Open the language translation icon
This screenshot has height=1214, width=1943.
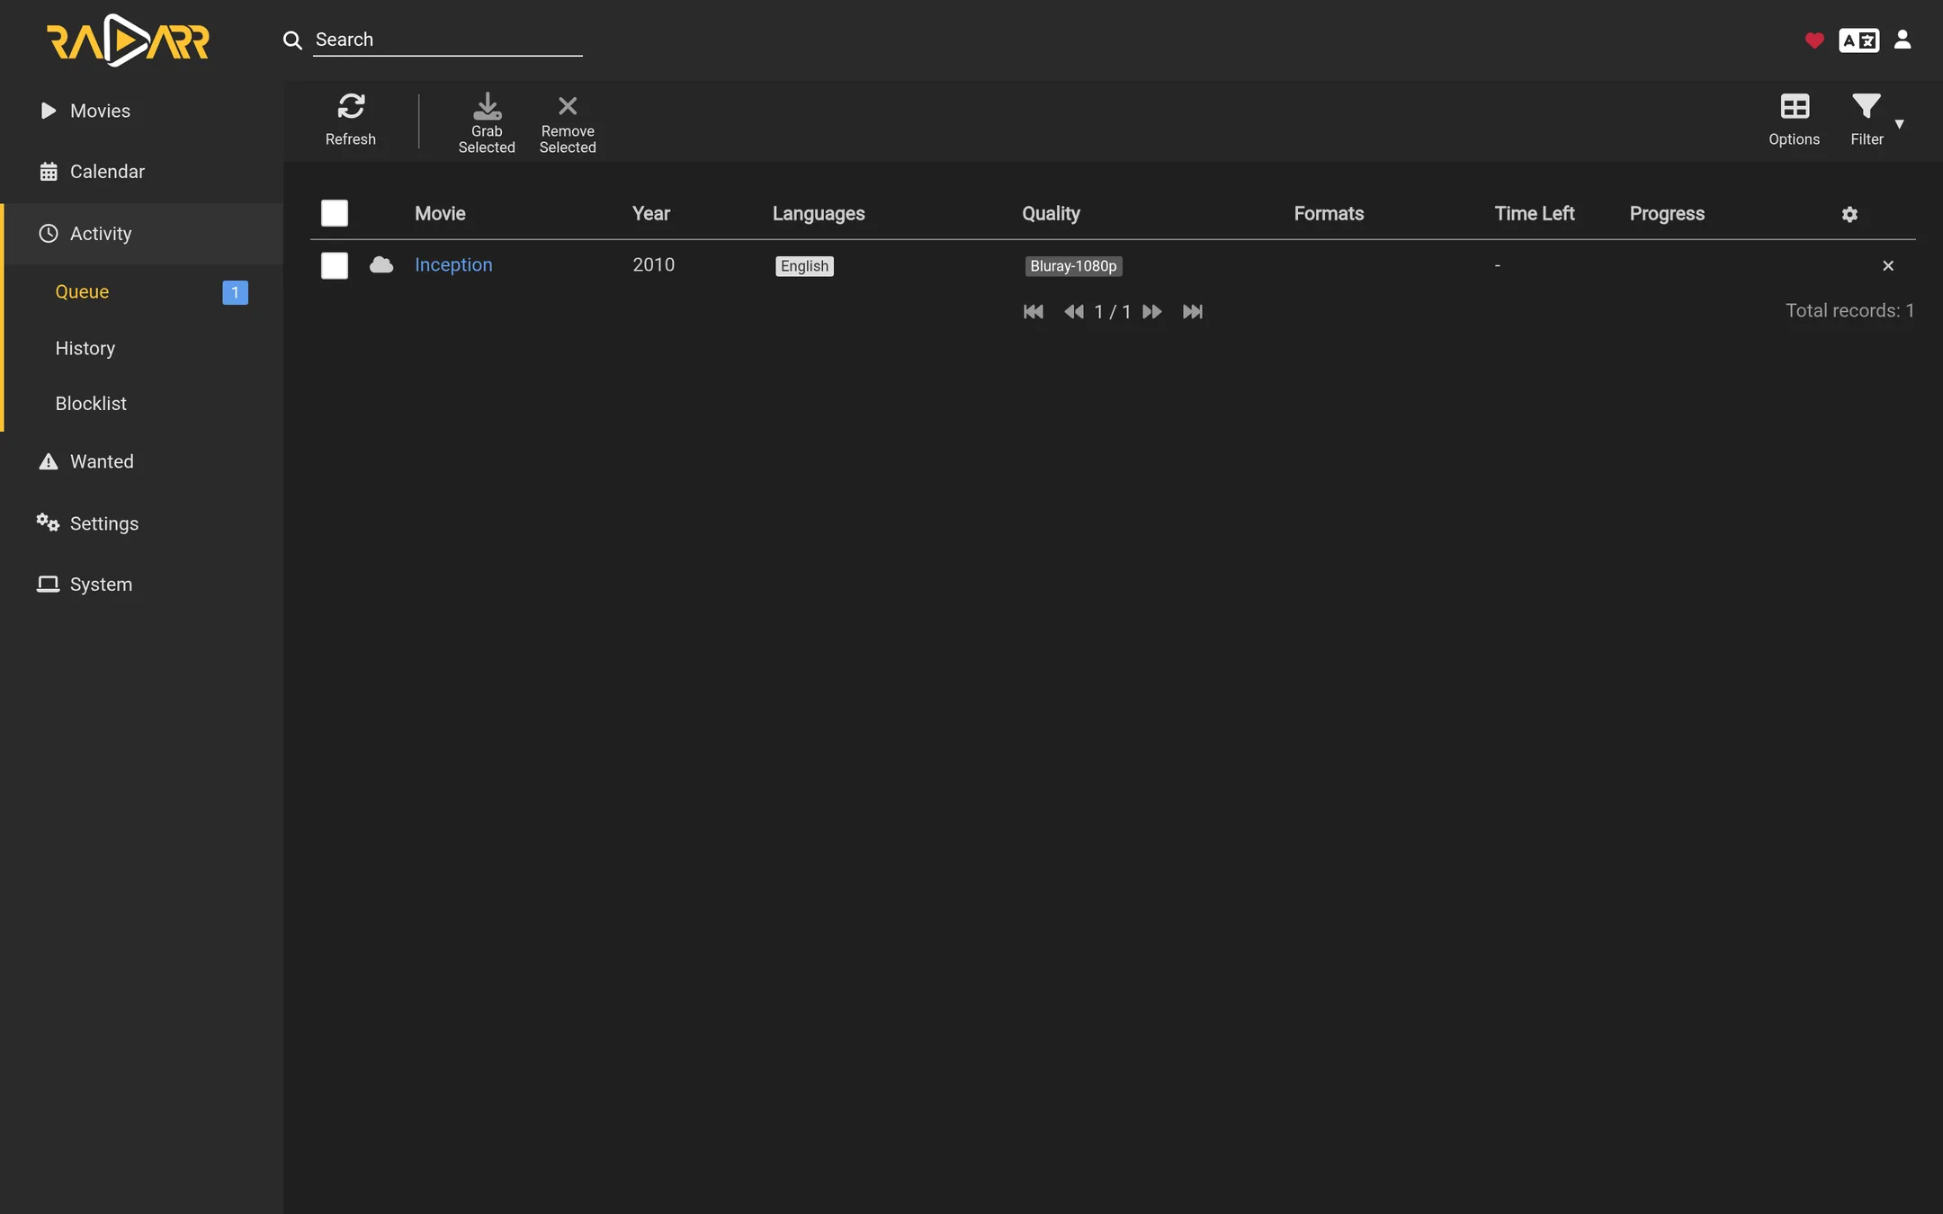1858,40
